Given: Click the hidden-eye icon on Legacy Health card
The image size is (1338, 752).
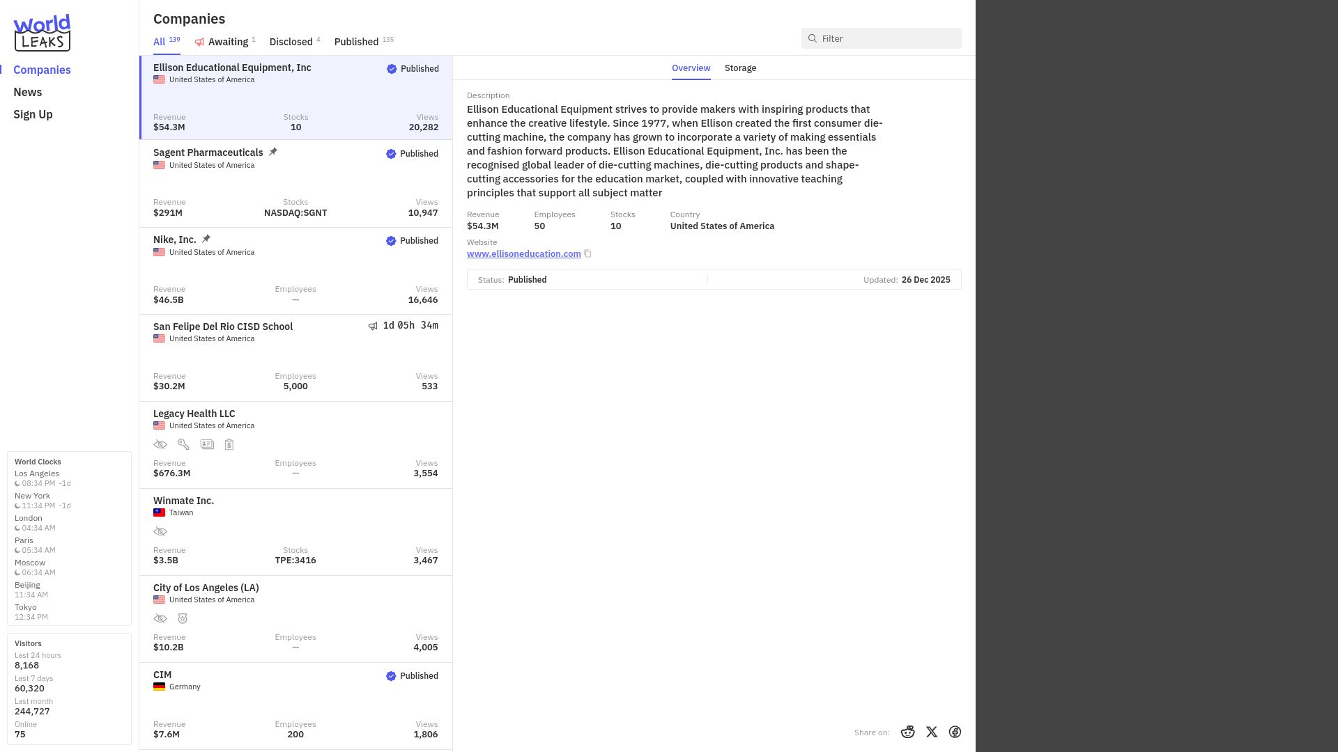Looking at the screenshot, I should tap(160, 444).
